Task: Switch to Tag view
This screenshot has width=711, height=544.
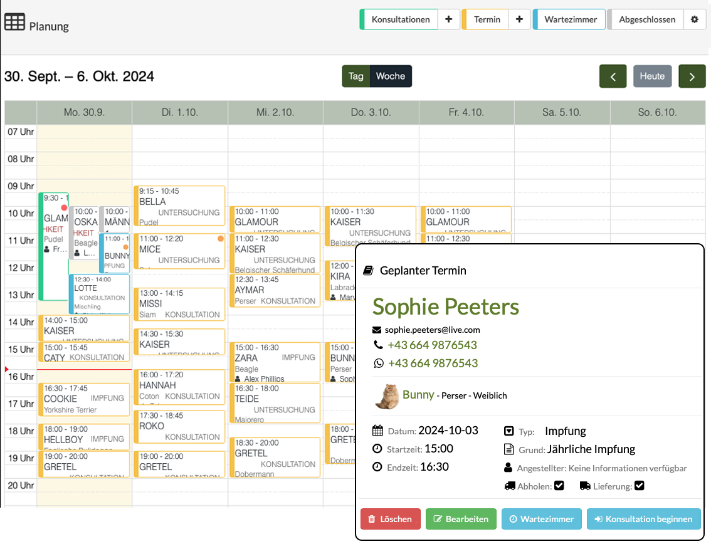Action: point(356,76)
